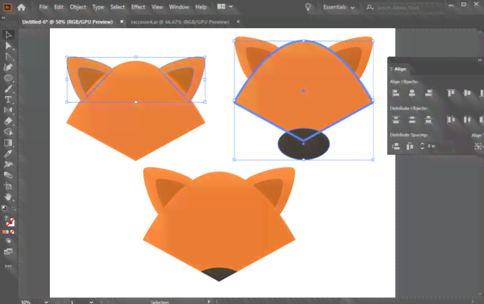The image size is (484, 304).
Task: Select the Ellipse shape tool
Action: pos(8,78)
